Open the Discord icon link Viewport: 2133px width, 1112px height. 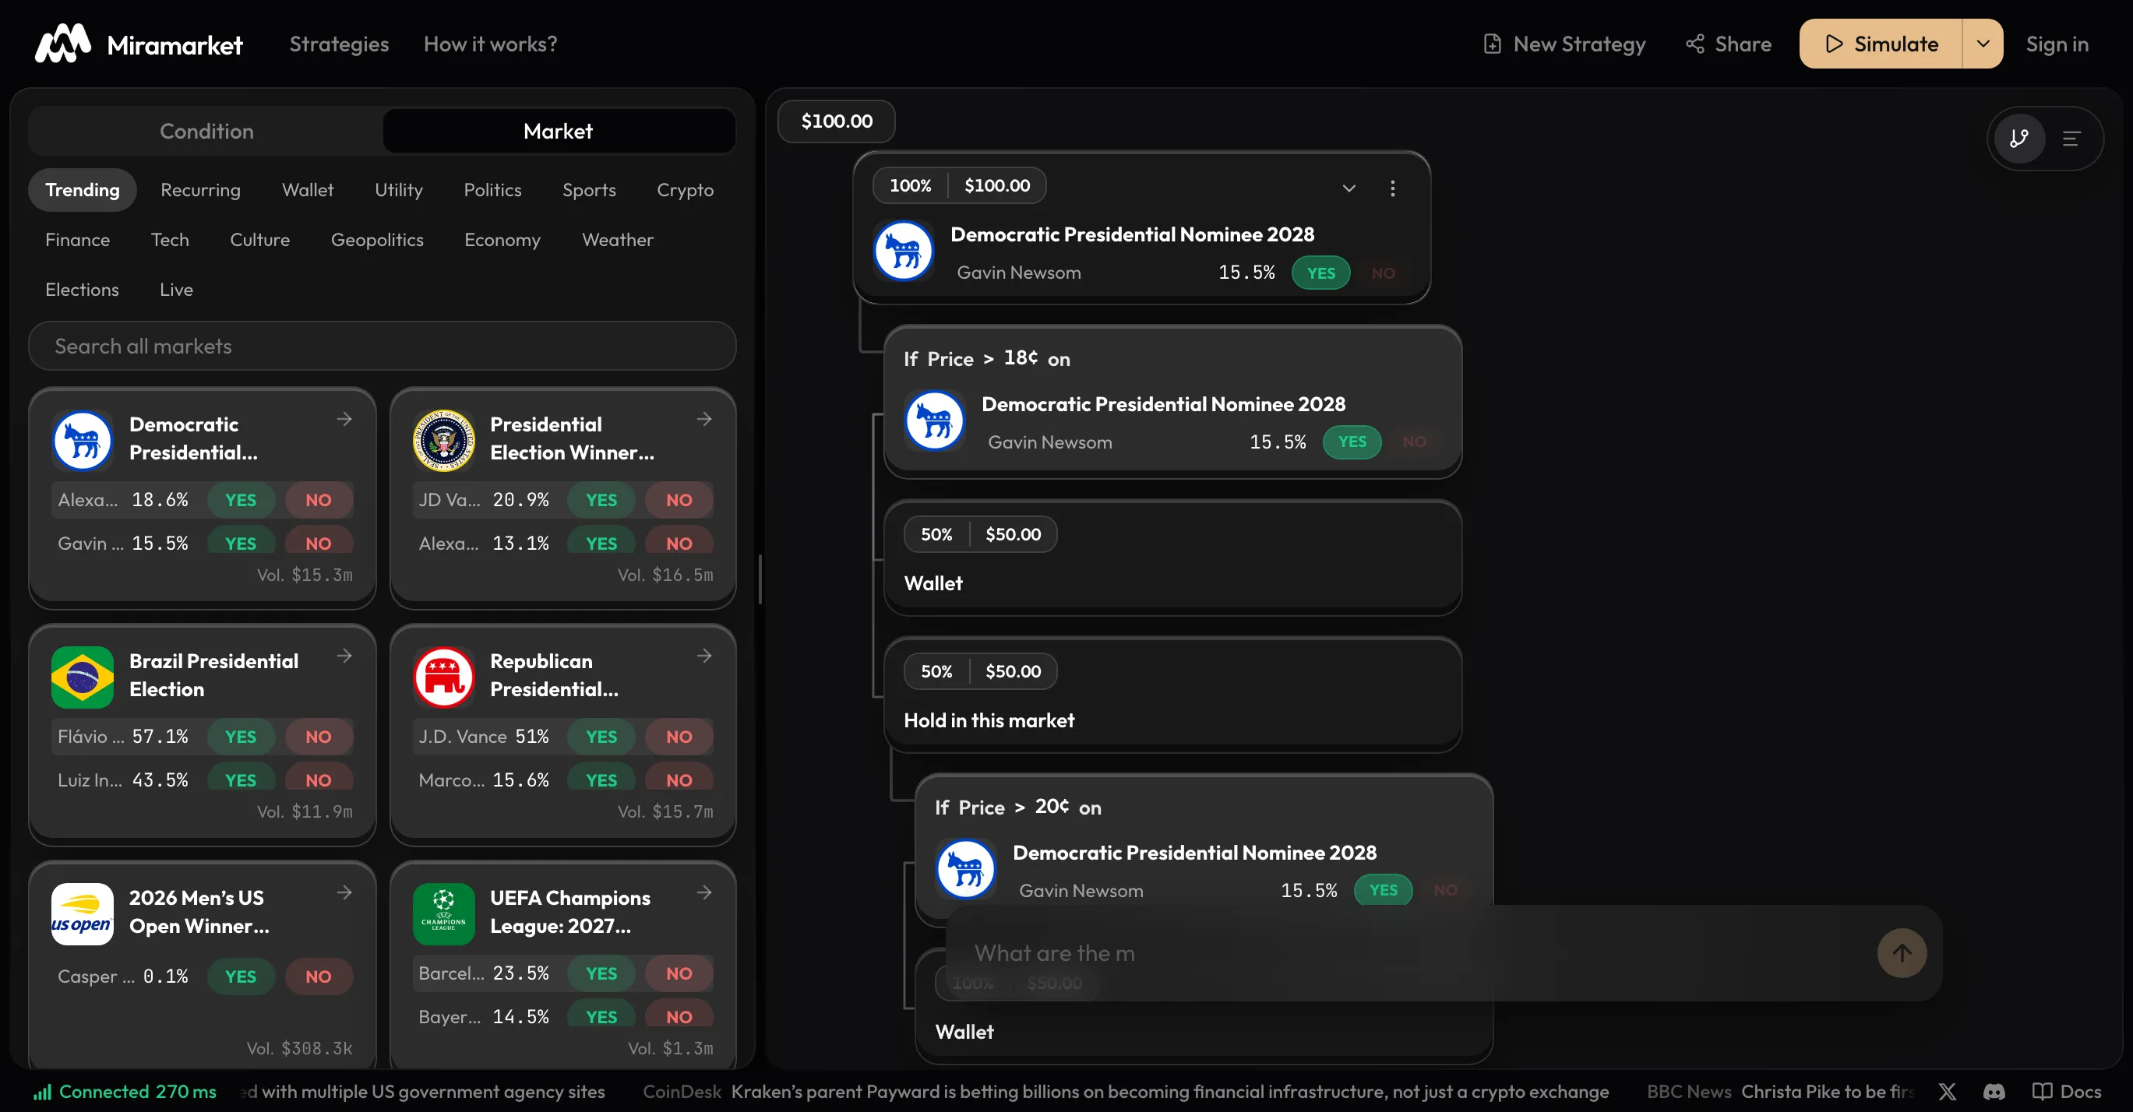[1994, 1091]
